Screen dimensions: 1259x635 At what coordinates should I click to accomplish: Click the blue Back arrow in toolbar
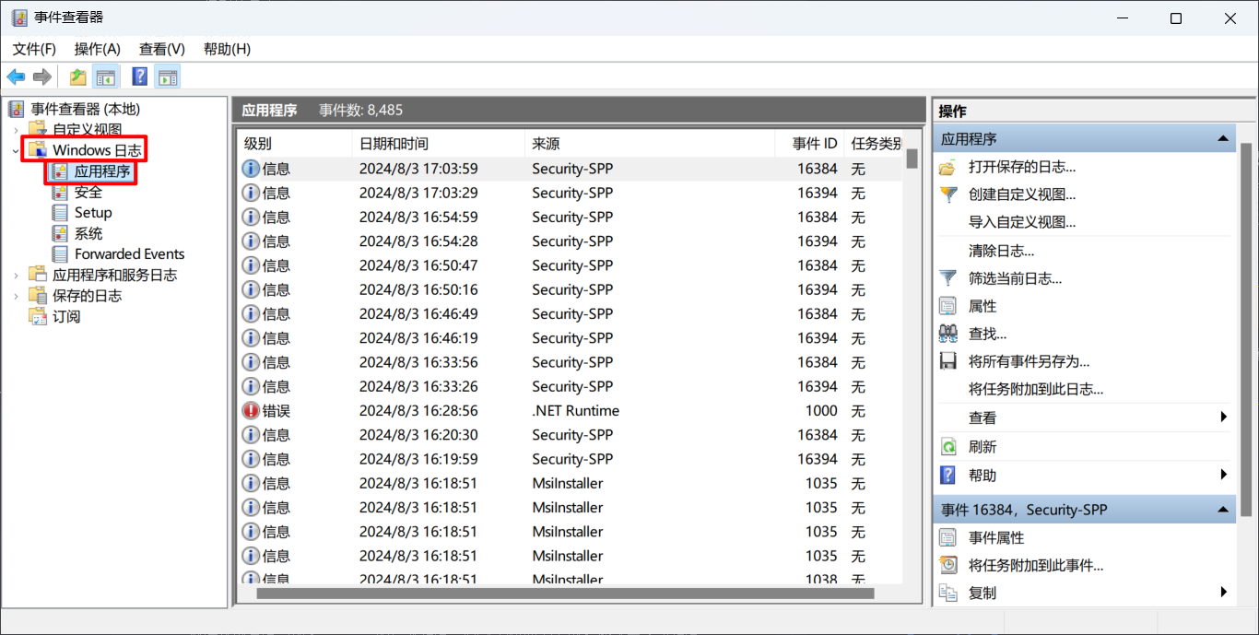coord(16,76)
